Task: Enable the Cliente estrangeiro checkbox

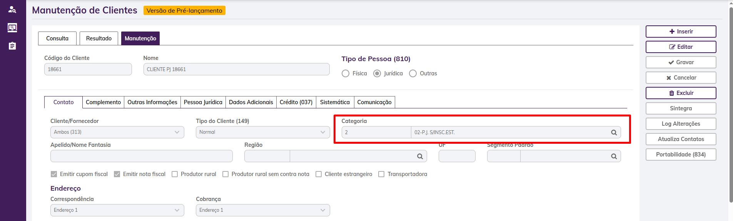Action: pos(319,174)
